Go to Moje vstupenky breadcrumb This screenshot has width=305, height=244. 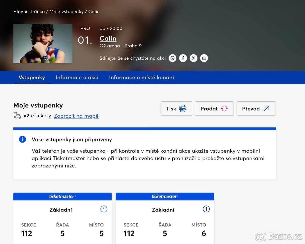pos(67,11)
